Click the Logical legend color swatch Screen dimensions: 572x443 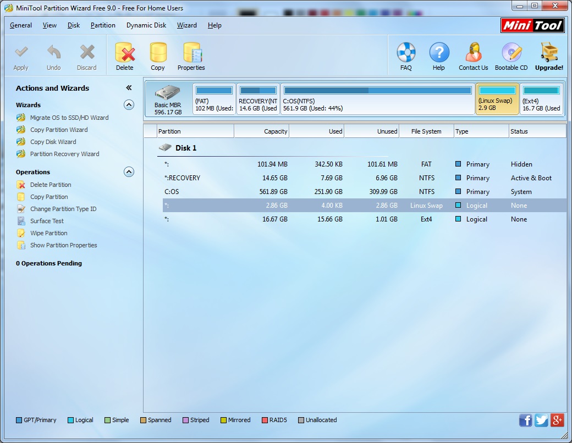[x=71, y=420]
